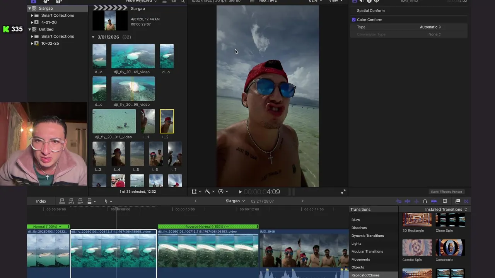Open the timeline Index
Image resolution: width=495 pixels, height=278 pixels.
point(41,201)
